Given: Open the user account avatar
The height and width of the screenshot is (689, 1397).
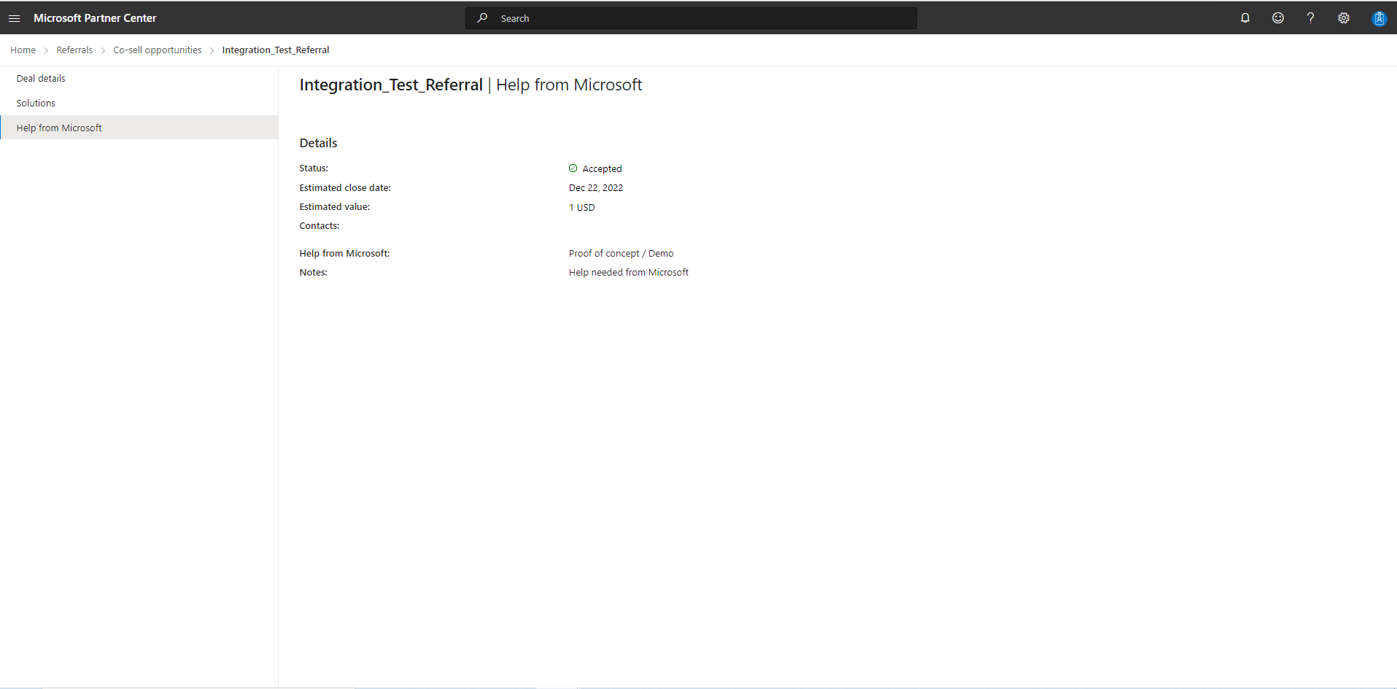Looking at the screenshot, I should tap(1379, 18).
